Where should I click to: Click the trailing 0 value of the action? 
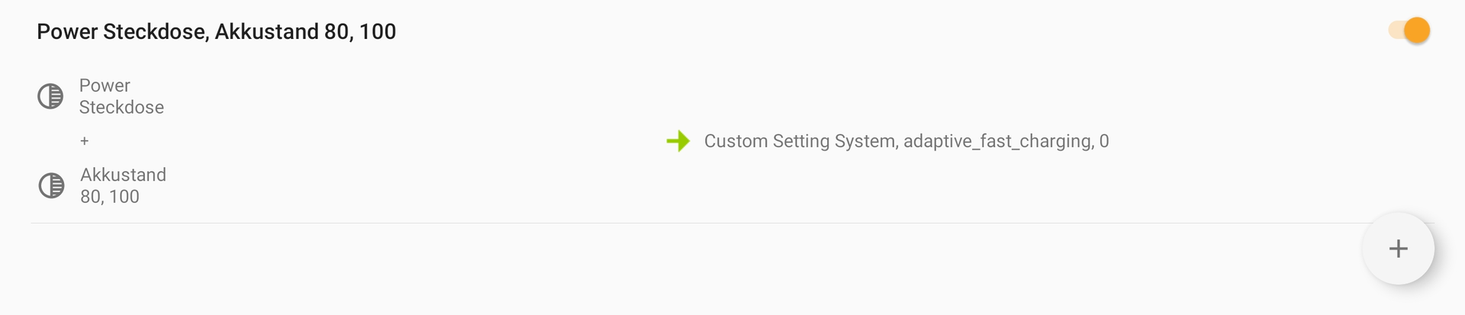click(x=1104, y=141)
